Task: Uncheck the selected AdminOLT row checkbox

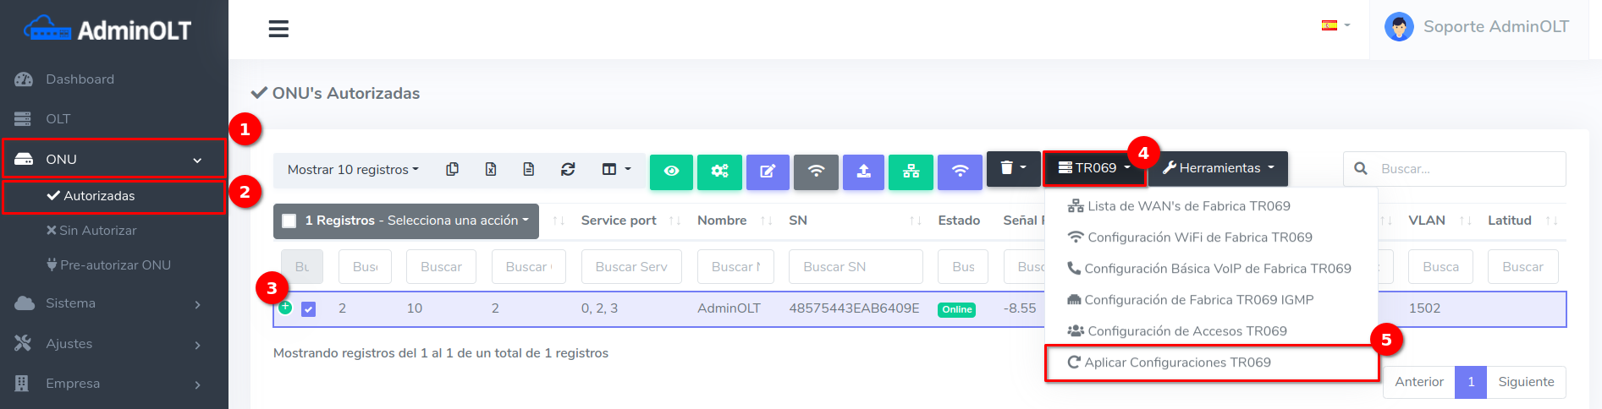Action: [x=309, y=309]
